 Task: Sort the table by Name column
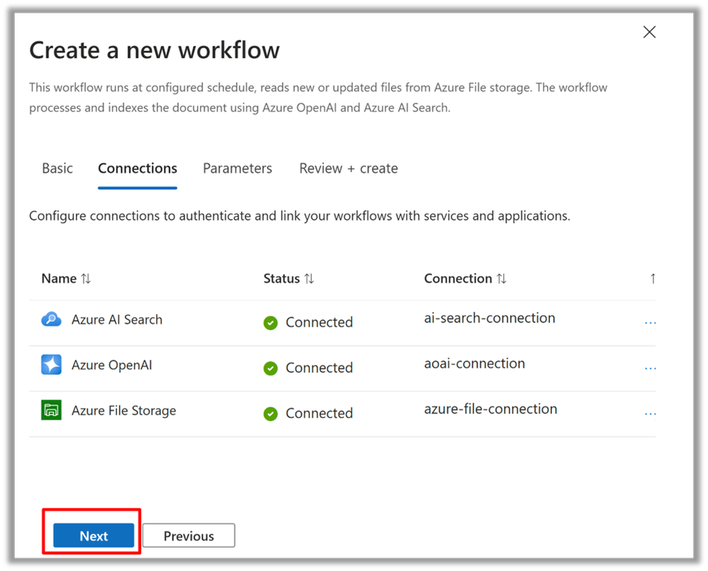(86, 279)
